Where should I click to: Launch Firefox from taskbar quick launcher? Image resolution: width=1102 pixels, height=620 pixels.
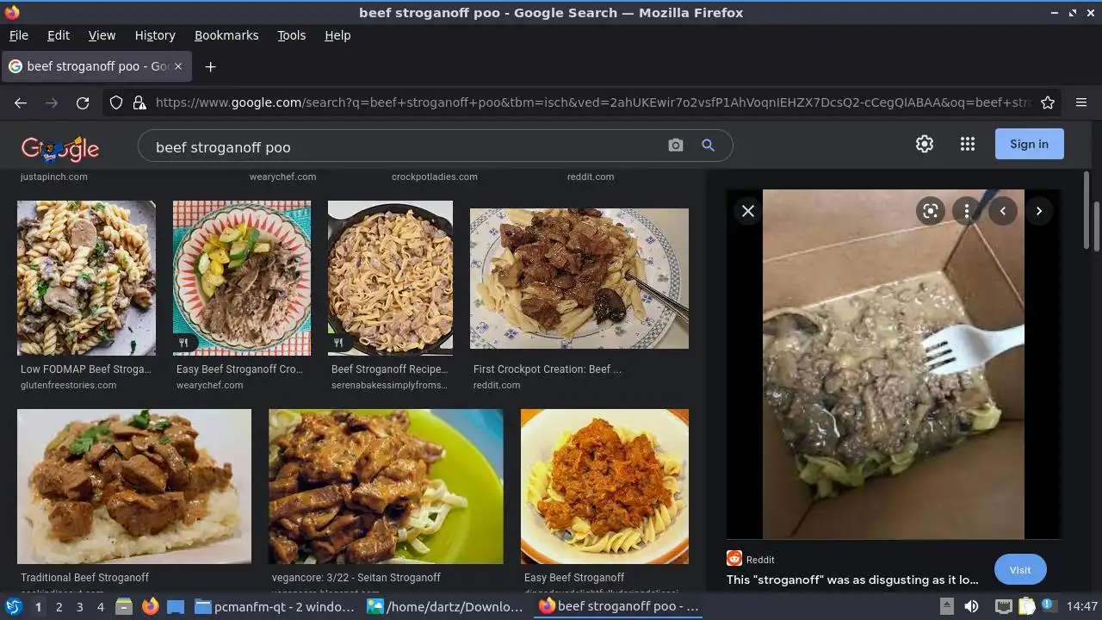150,606
